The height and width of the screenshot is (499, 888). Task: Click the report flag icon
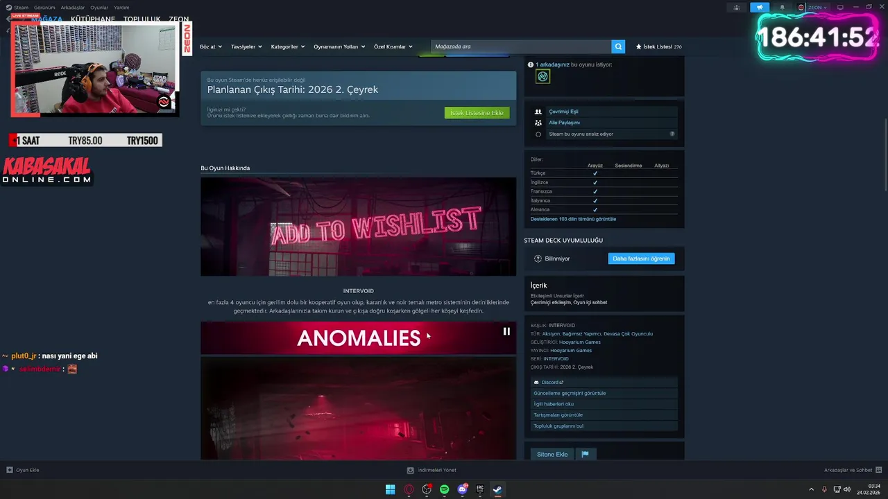click(585, 454)
